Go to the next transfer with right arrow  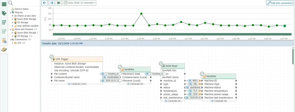click(x=52, y=3)
